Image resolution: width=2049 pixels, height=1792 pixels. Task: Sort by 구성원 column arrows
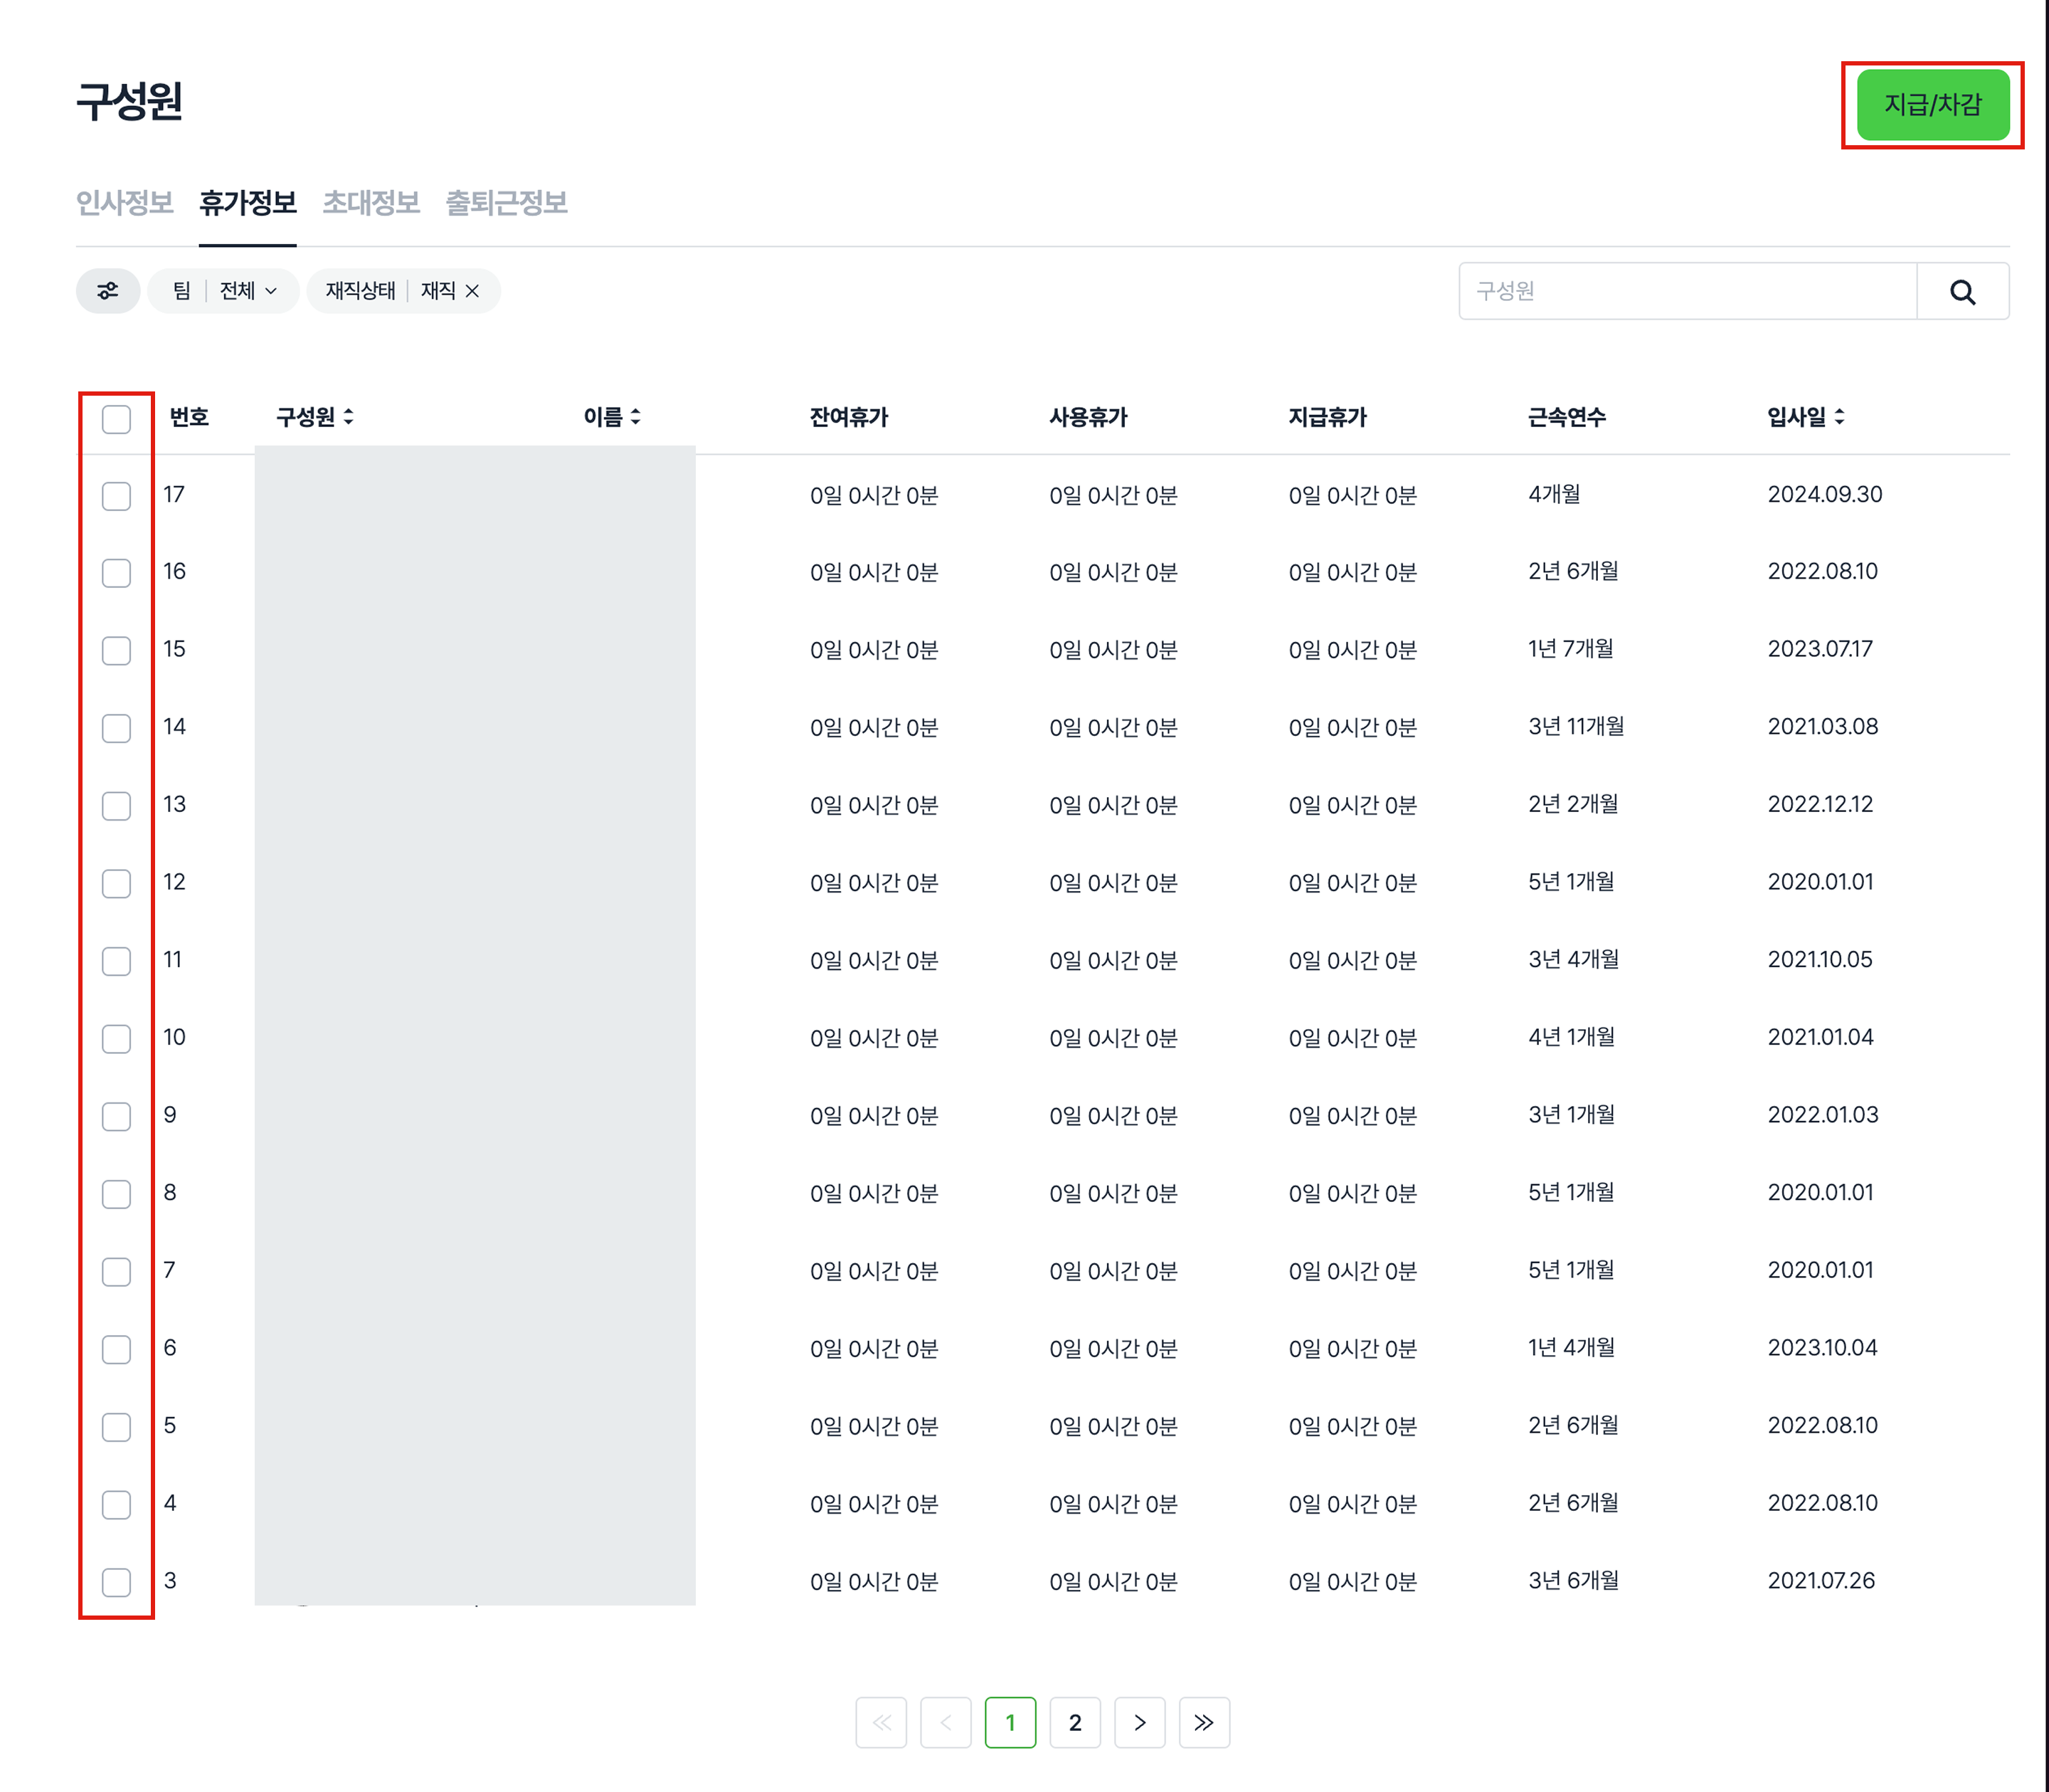tap(348, 417)
